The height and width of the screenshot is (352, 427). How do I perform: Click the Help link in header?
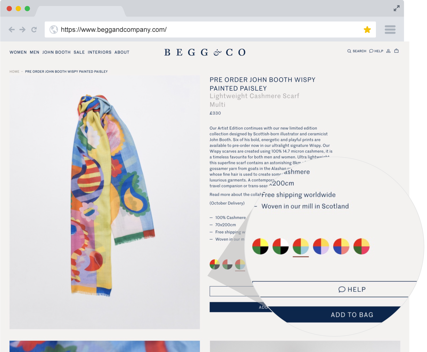click(376, 51)
